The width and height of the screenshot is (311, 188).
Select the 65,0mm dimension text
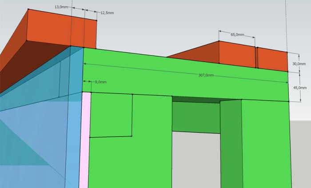[x=237, y=35]
